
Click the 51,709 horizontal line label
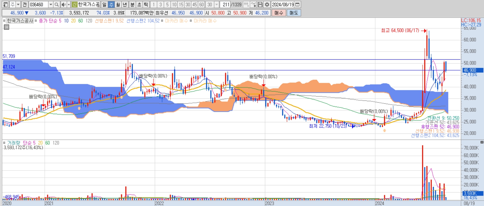(x=9, y=56)
